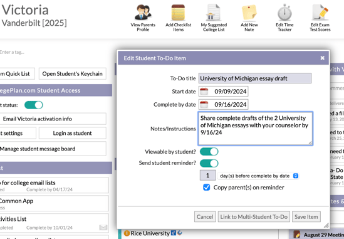Open the college email lists to-do item
The width and height of the screenshot is (344, 239).
coord(54,185)
